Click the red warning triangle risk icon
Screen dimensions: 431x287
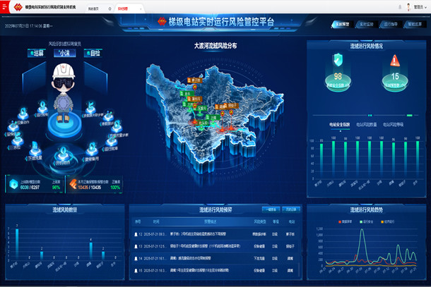[394, 62]
